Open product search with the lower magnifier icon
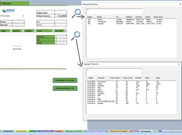This screenshot has width=182, height=135. pyautogui.click(x=76, y=36)
